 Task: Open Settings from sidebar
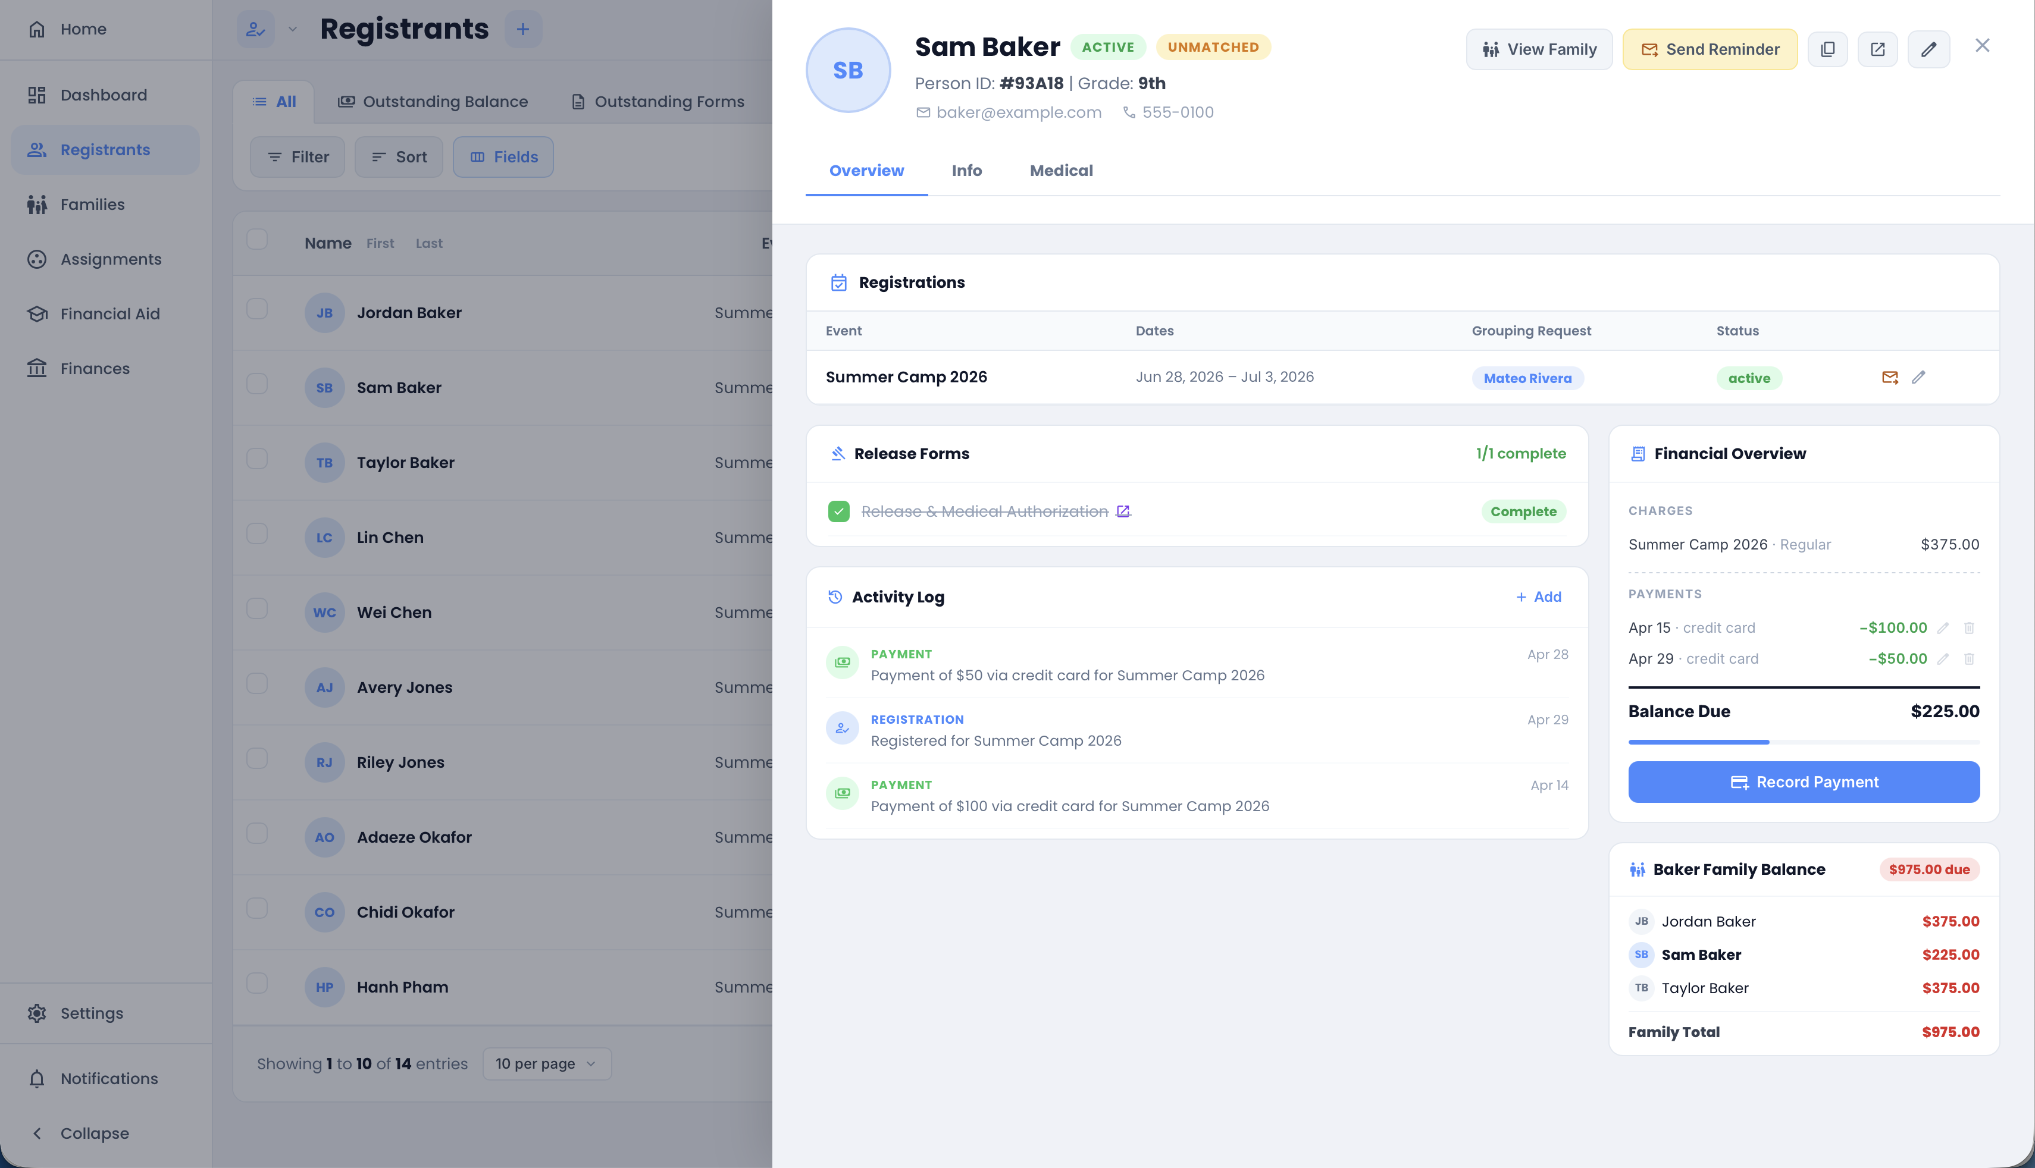click(106, 1013)
